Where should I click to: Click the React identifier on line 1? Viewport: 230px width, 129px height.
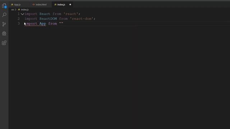pyautogui.click(x=45, y=14)
